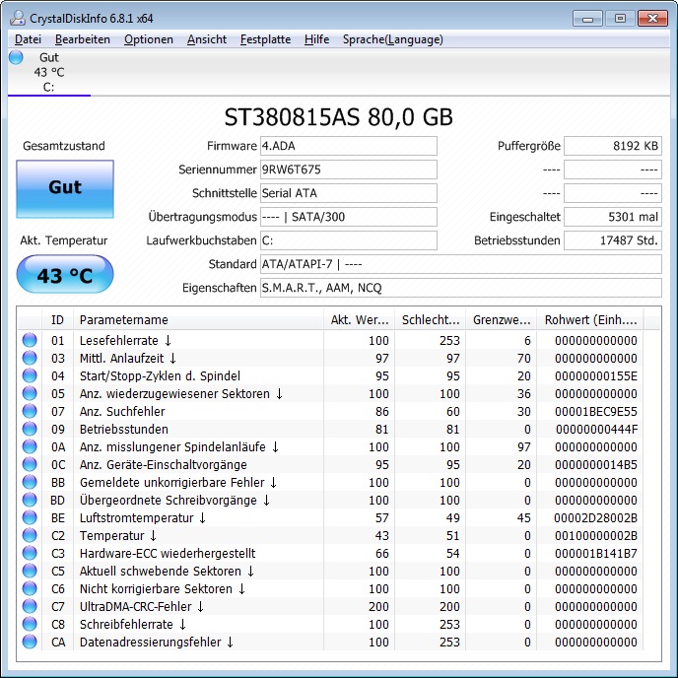Select the Anz. Suchfehler parameter name
This screenshot has height=678, width=678.
(x=122, y=412)
